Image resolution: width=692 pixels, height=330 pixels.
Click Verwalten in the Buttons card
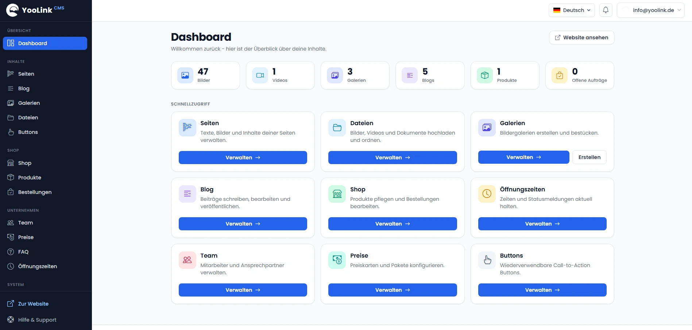(x=542, y=290)
